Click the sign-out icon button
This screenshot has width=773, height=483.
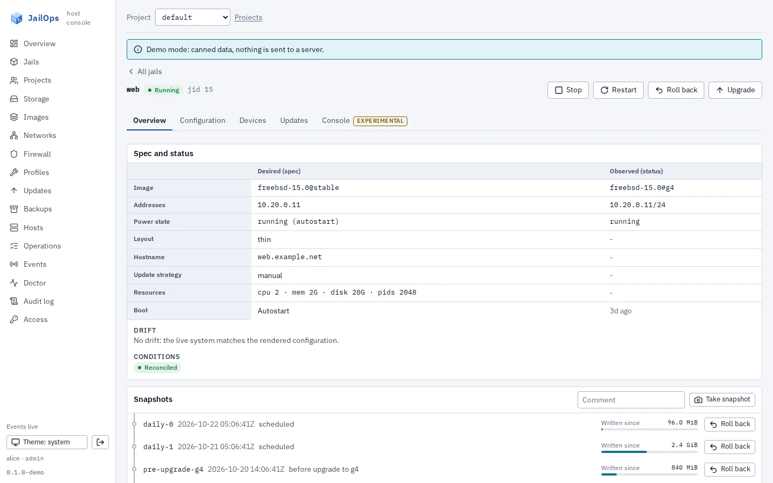[100, 442]
